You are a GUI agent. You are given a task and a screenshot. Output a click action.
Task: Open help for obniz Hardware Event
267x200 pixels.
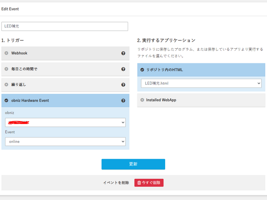[x=123, y=100]
